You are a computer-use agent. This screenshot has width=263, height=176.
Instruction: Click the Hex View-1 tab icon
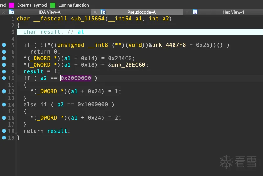click(195, 12)
